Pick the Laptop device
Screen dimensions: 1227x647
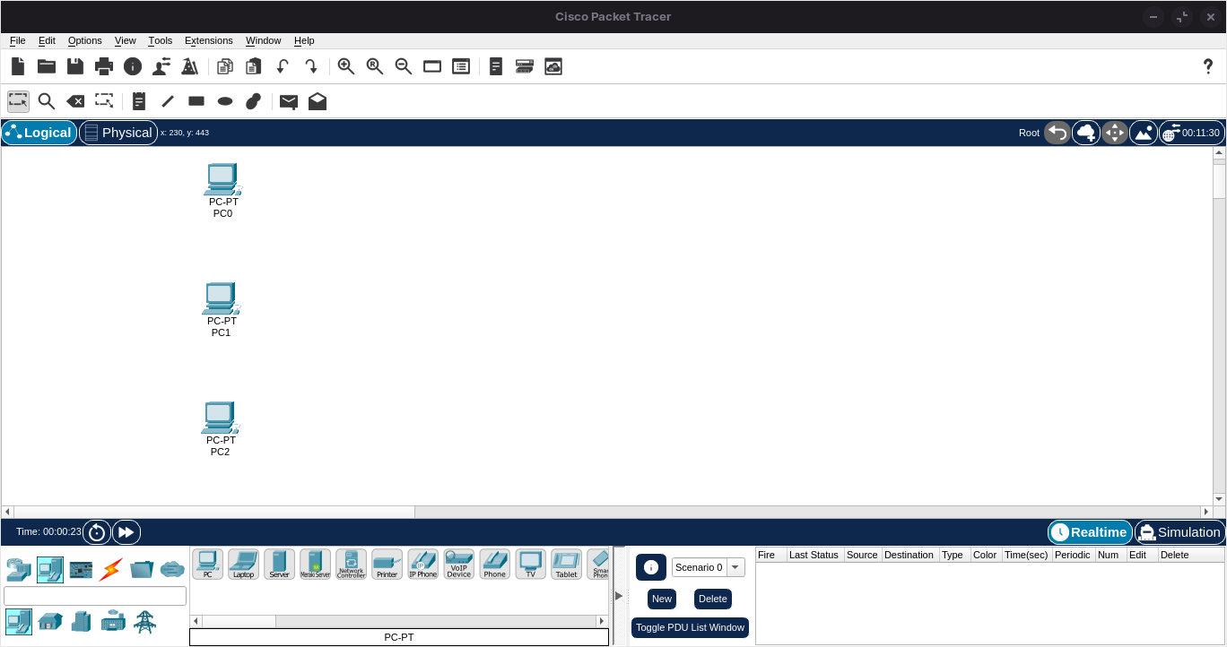coord(243,565)
